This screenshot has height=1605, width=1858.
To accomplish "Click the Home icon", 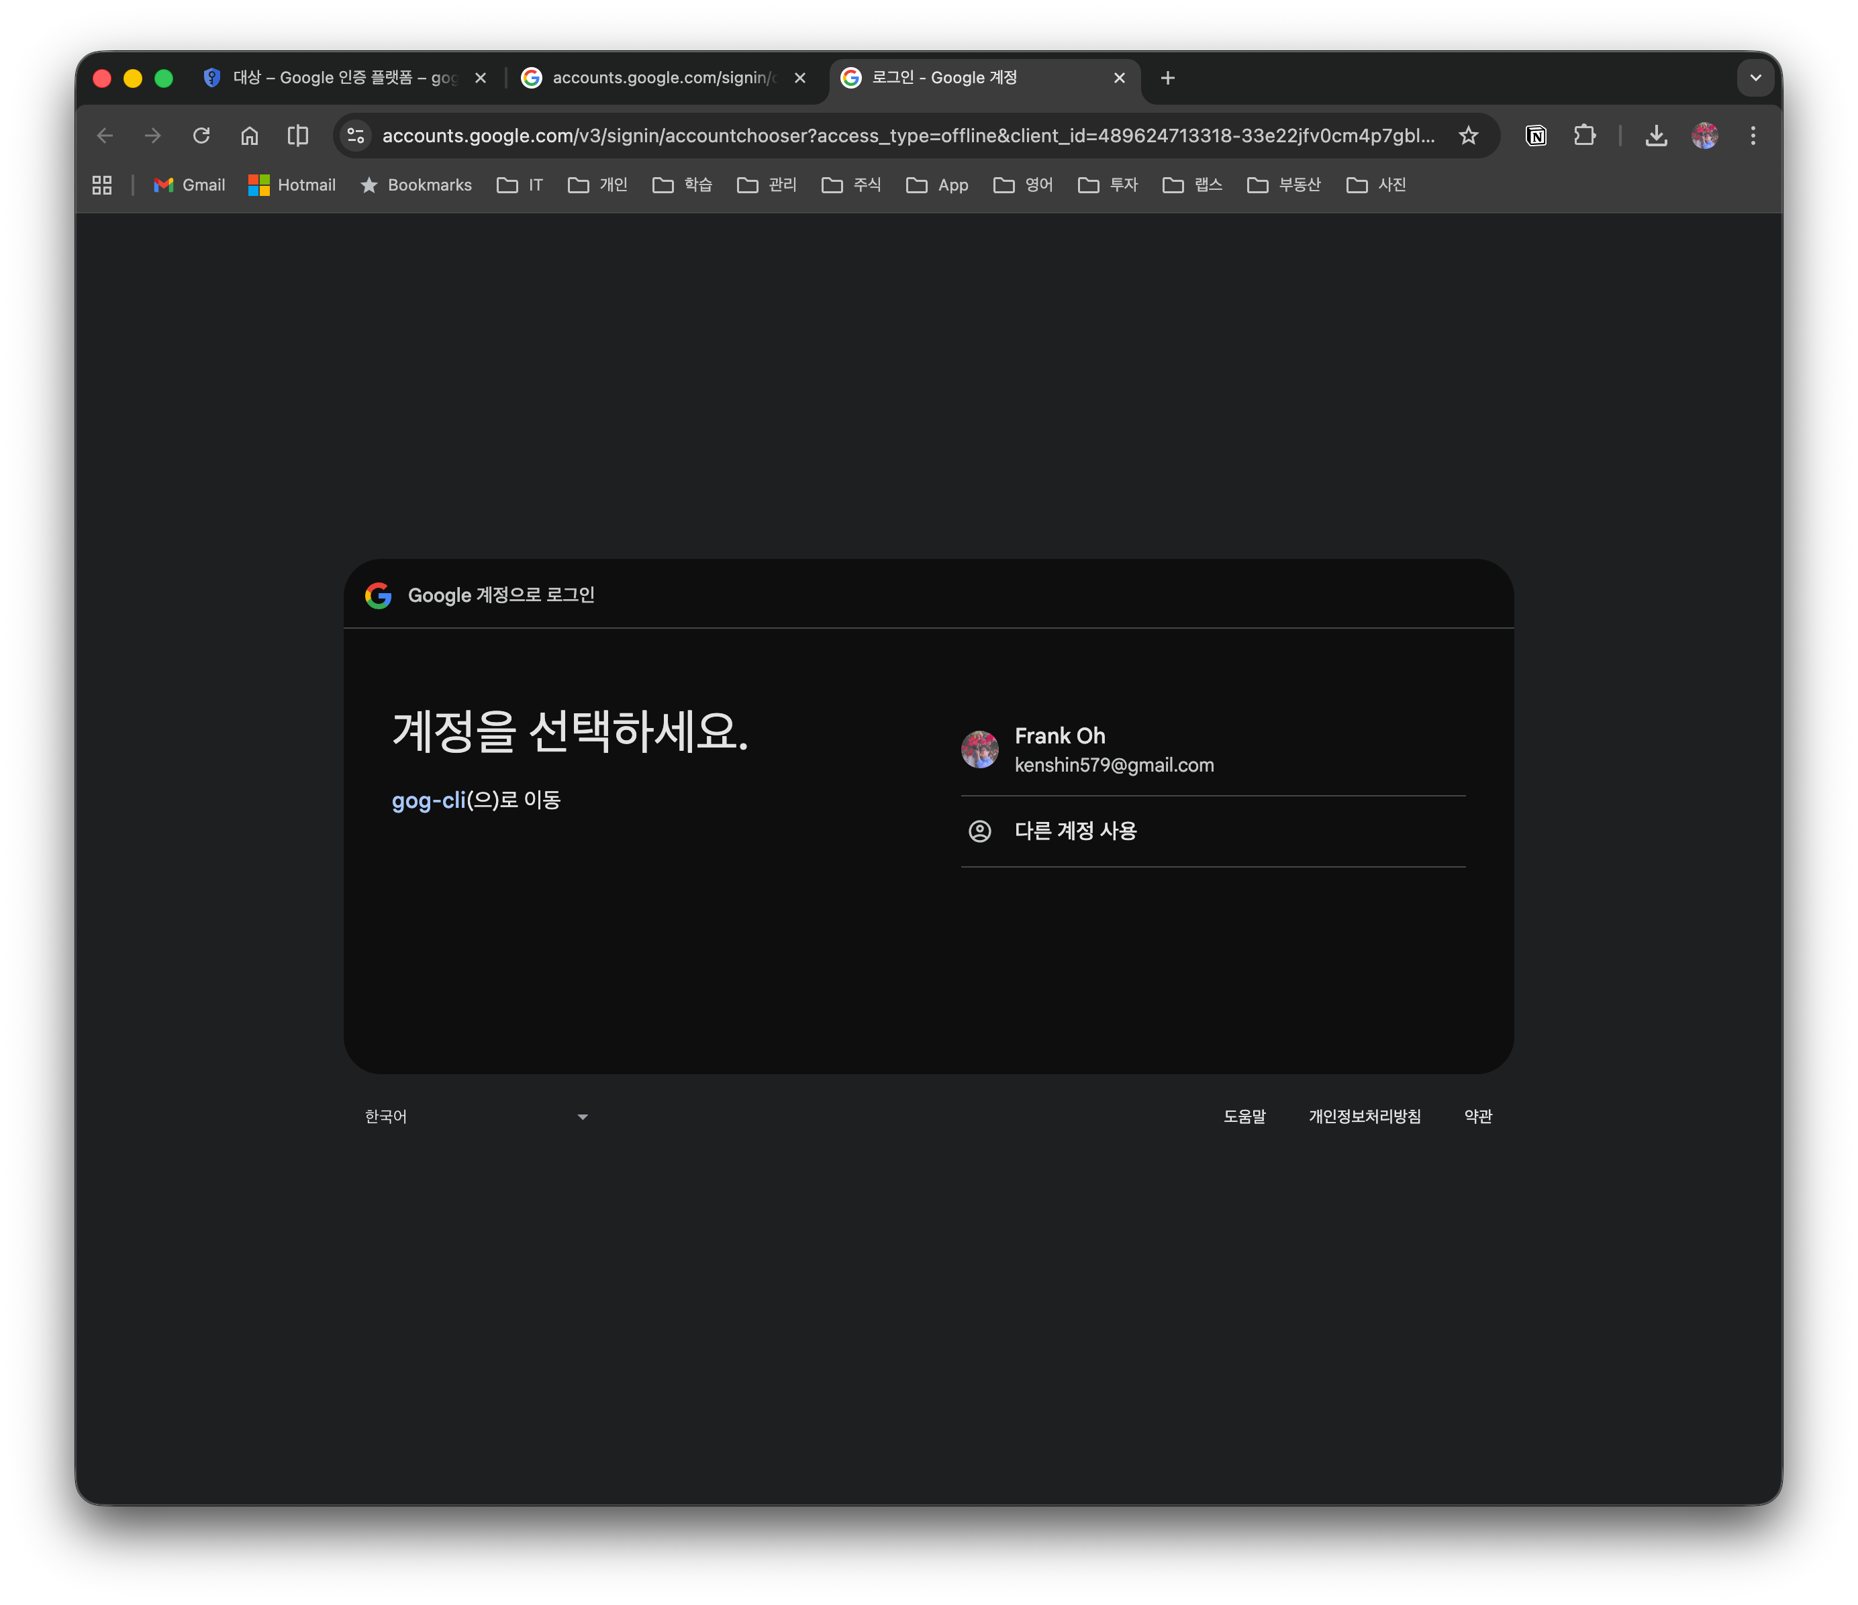I will [x=249, y=136].
